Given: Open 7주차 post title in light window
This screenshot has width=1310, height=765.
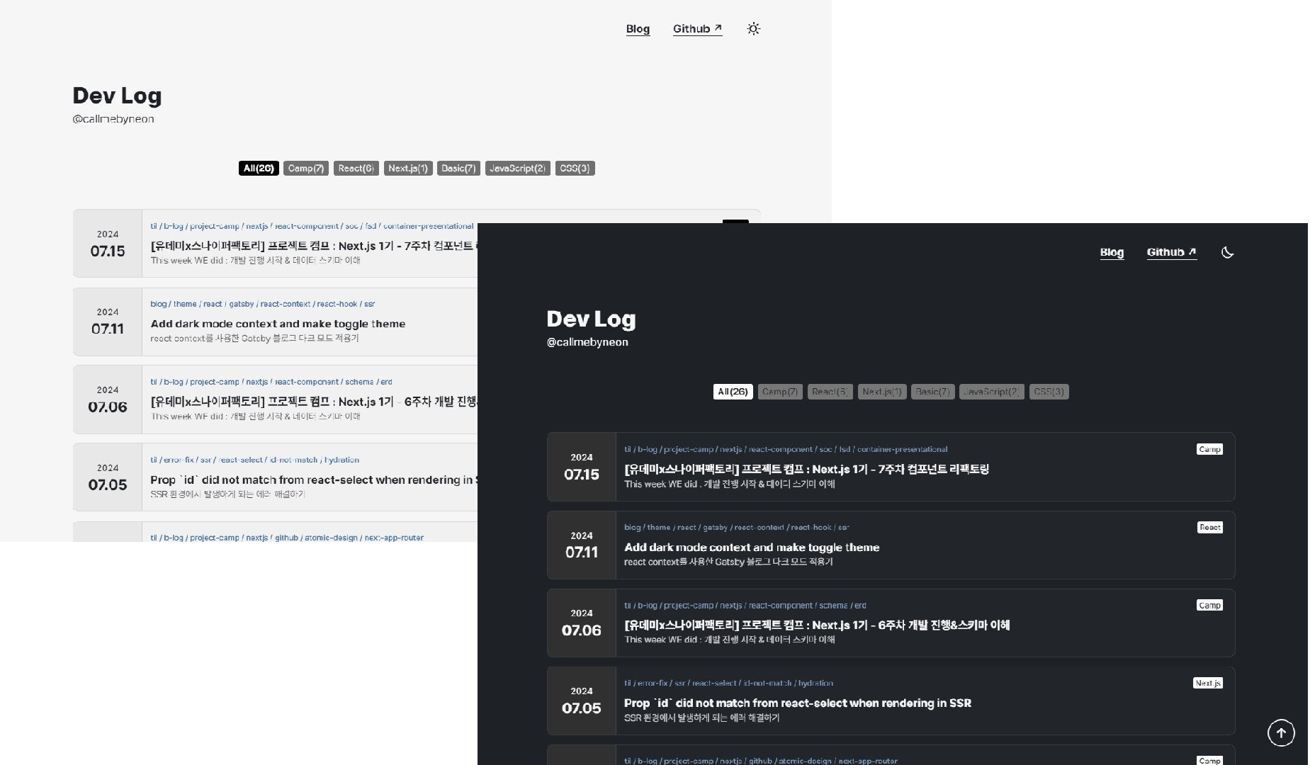Looking at the screenshot, I should click(x=313, y=246).
